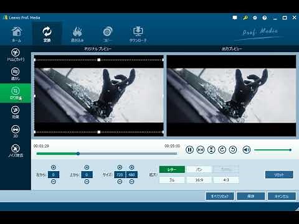Click the Cancel (キャンセル) button
Image resolution: width=299 pixels, height=224 pixels.
[282, 196]
